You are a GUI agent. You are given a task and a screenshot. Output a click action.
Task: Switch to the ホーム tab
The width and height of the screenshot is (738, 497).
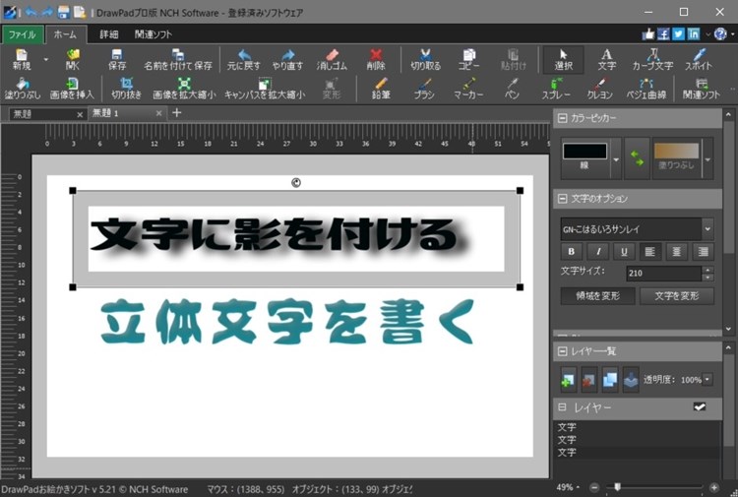pyautogui.click(x=65, y=34)
